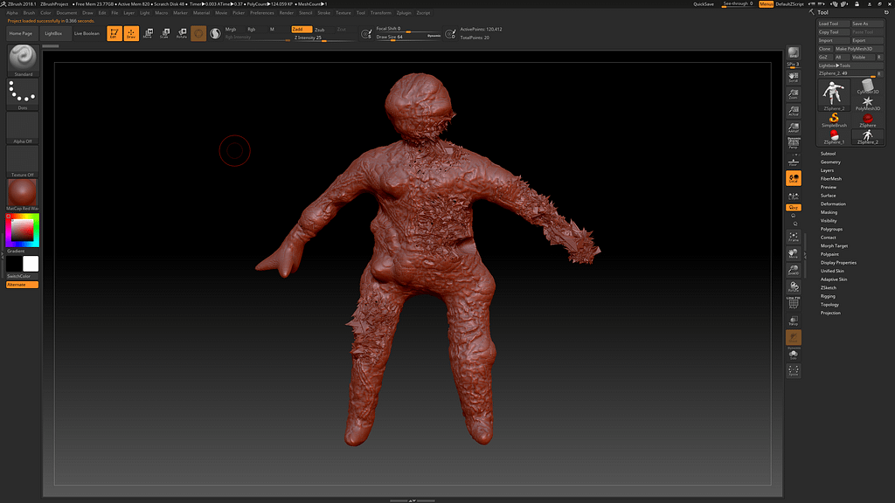
Task: Click the color picker square
Action: [x=22, y=230]
